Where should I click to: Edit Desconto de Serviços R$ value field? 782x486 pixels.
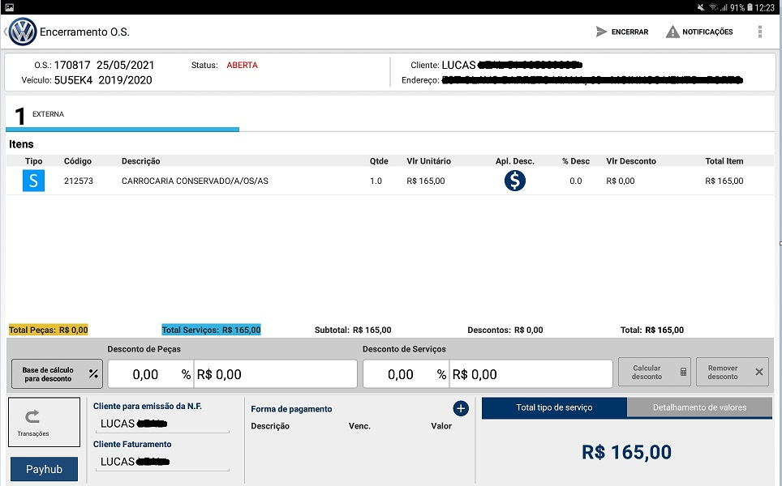(x=531, y=374)
